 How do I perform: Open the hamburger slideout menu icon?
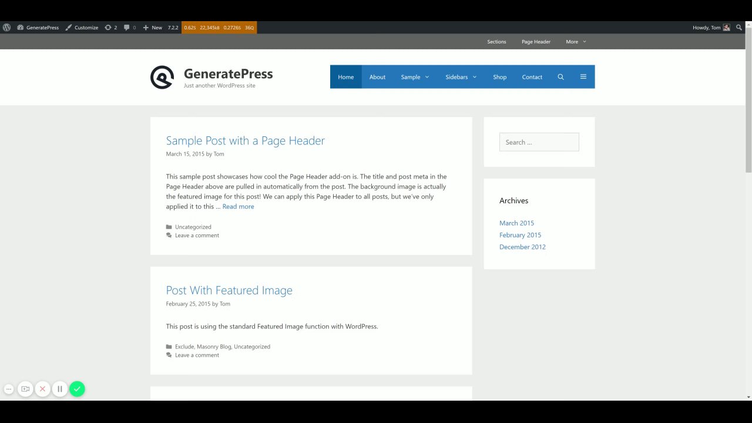583,77
